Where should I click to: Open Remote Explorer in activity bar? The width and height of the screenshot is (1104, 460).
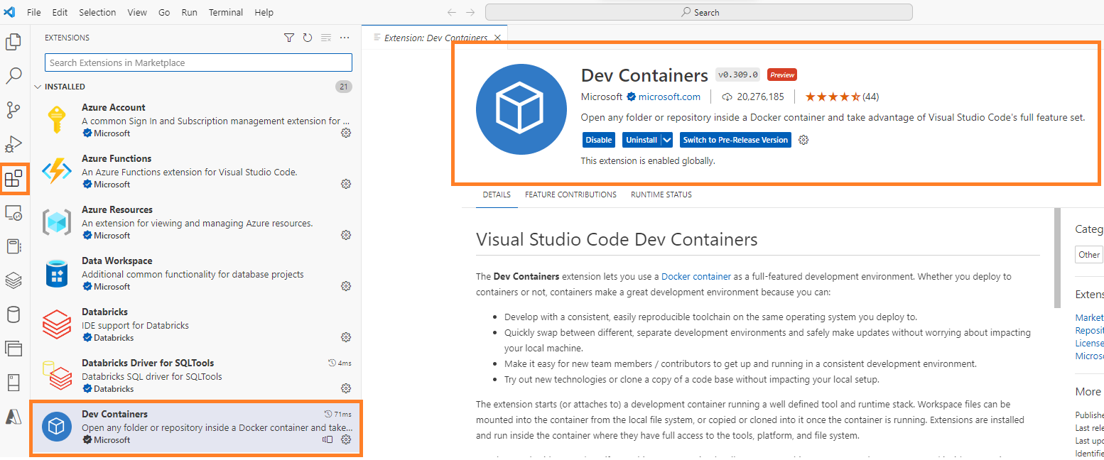click(13, 212)
